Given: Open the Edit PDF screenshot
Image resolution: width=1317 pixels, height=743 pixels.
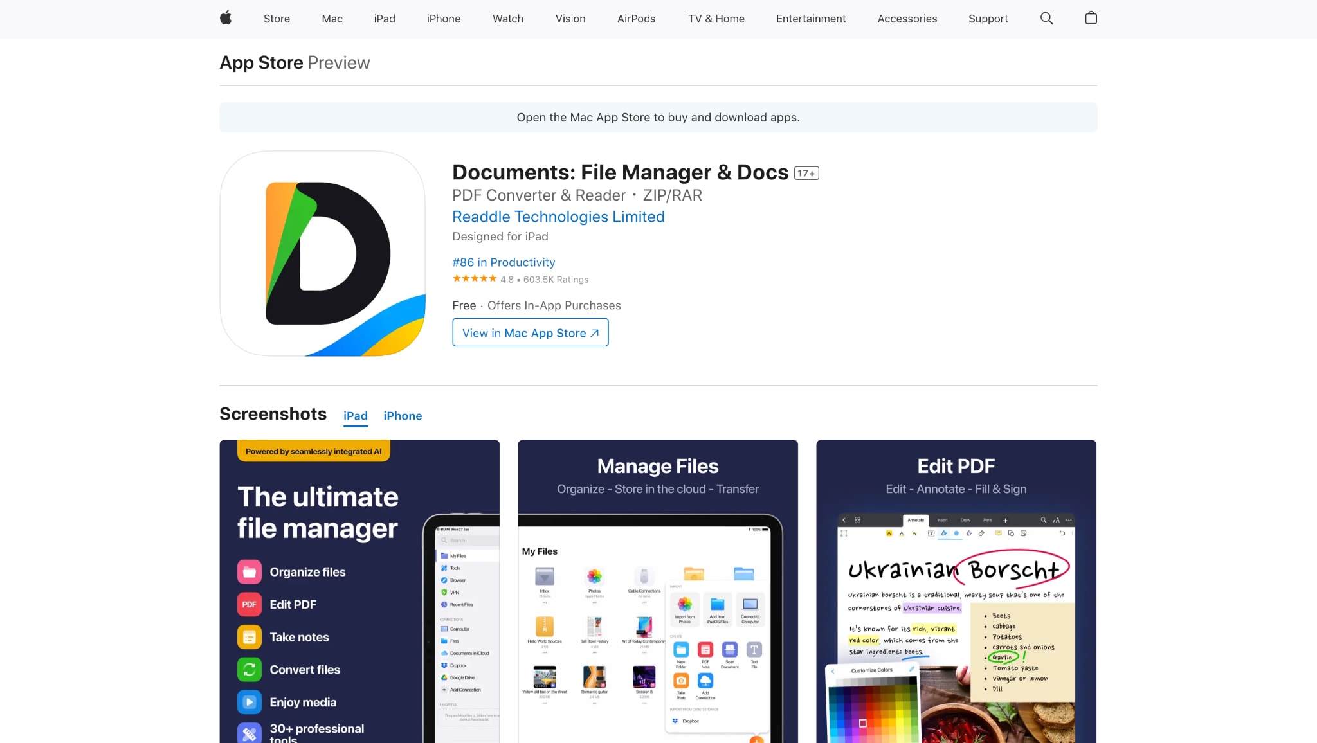Looking at the screenshot, I should [x=956, y=591].
